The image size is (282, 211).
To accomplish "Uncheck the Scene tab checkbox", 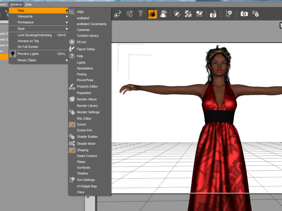I will click(x=72, y=124).
